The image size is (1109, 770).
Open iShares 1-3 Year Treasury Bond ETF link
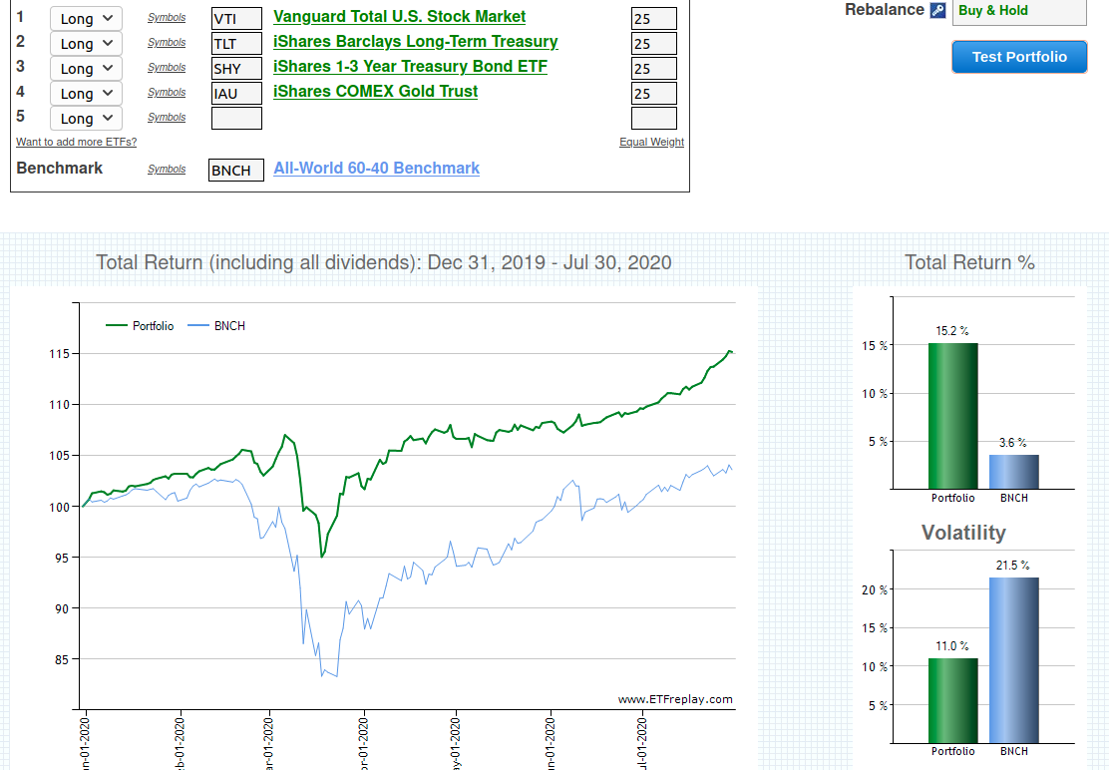tap(410, 67)
